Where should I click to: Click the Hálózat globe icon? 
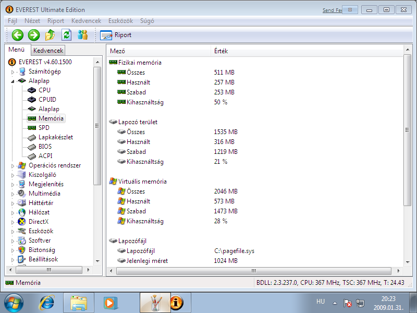click(x=21, y=212)
